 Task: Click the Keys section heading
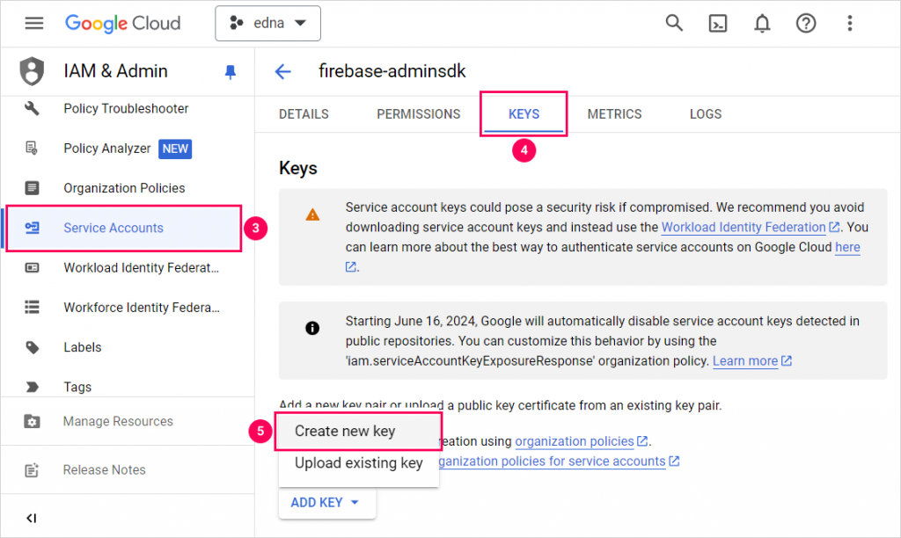pyautogui.click(x=297, y=168)
